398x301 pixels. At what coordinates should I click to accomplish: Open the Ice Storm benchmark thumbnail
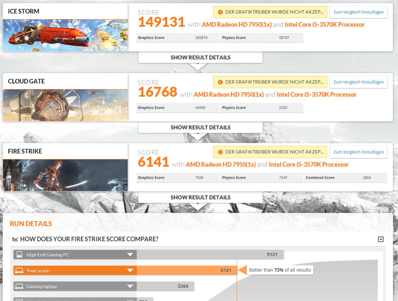[x=65, y=35]
